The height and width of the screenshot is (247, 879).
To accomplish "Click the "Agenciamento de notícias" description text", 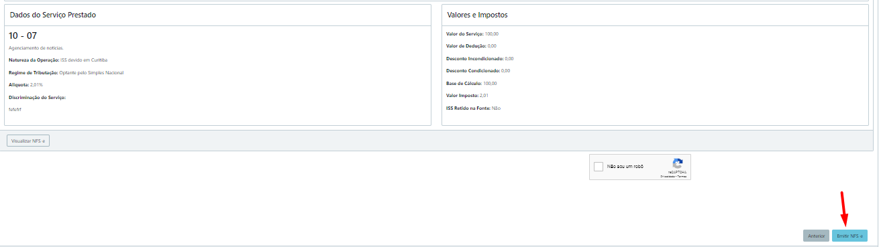I will (36, 48).
